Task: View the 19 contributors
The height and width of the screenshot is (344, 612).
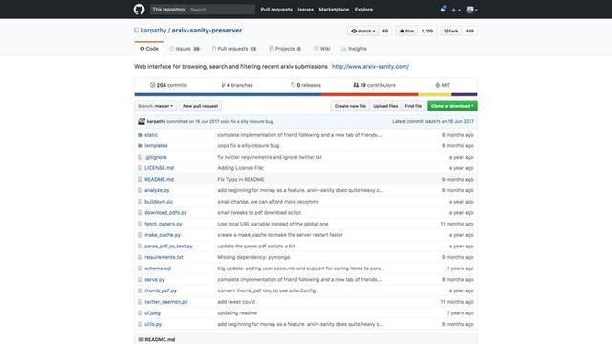Action: (x=374, y=85)
